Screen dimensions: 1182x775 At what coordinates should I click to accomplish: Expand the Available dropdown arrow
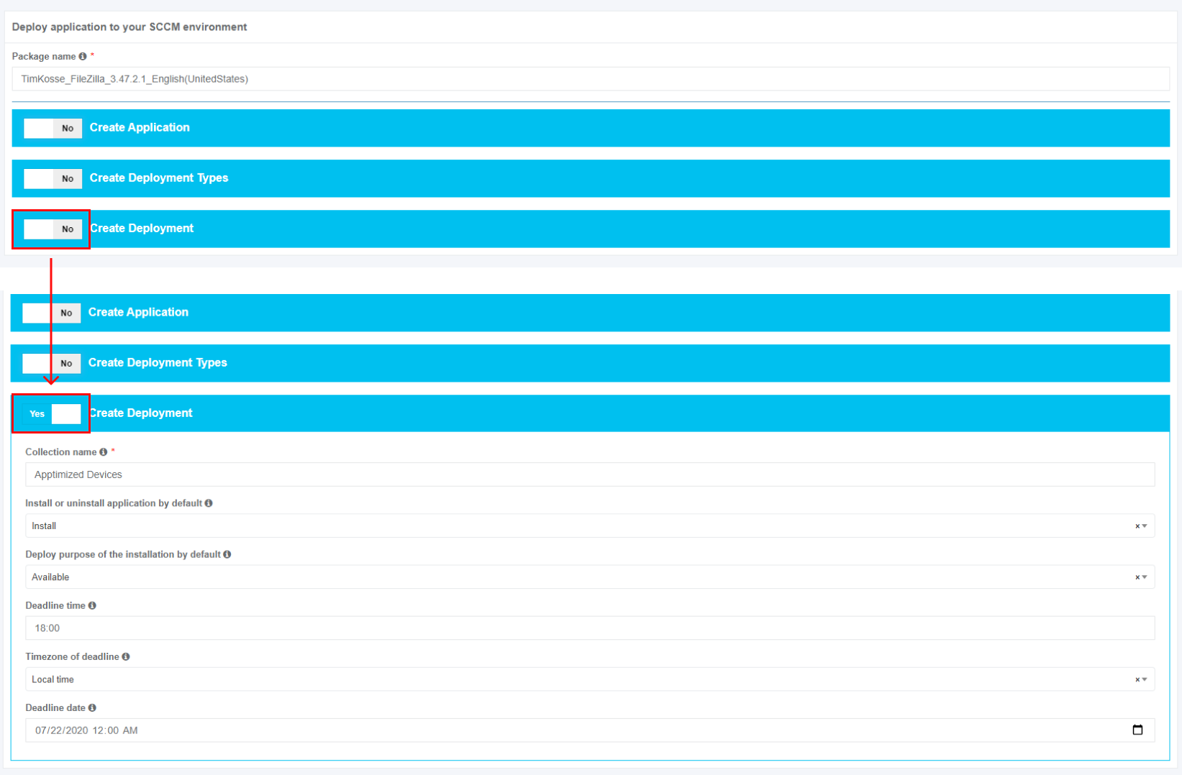[1145, 577]
